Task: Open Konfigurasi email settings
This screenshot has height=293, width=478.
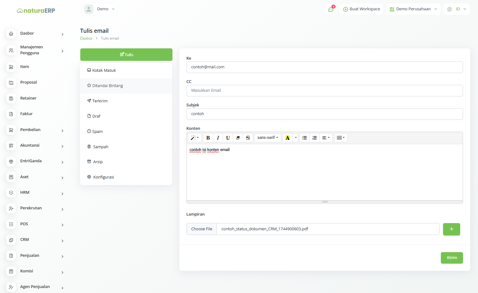Action: click(x=126, y=177)
